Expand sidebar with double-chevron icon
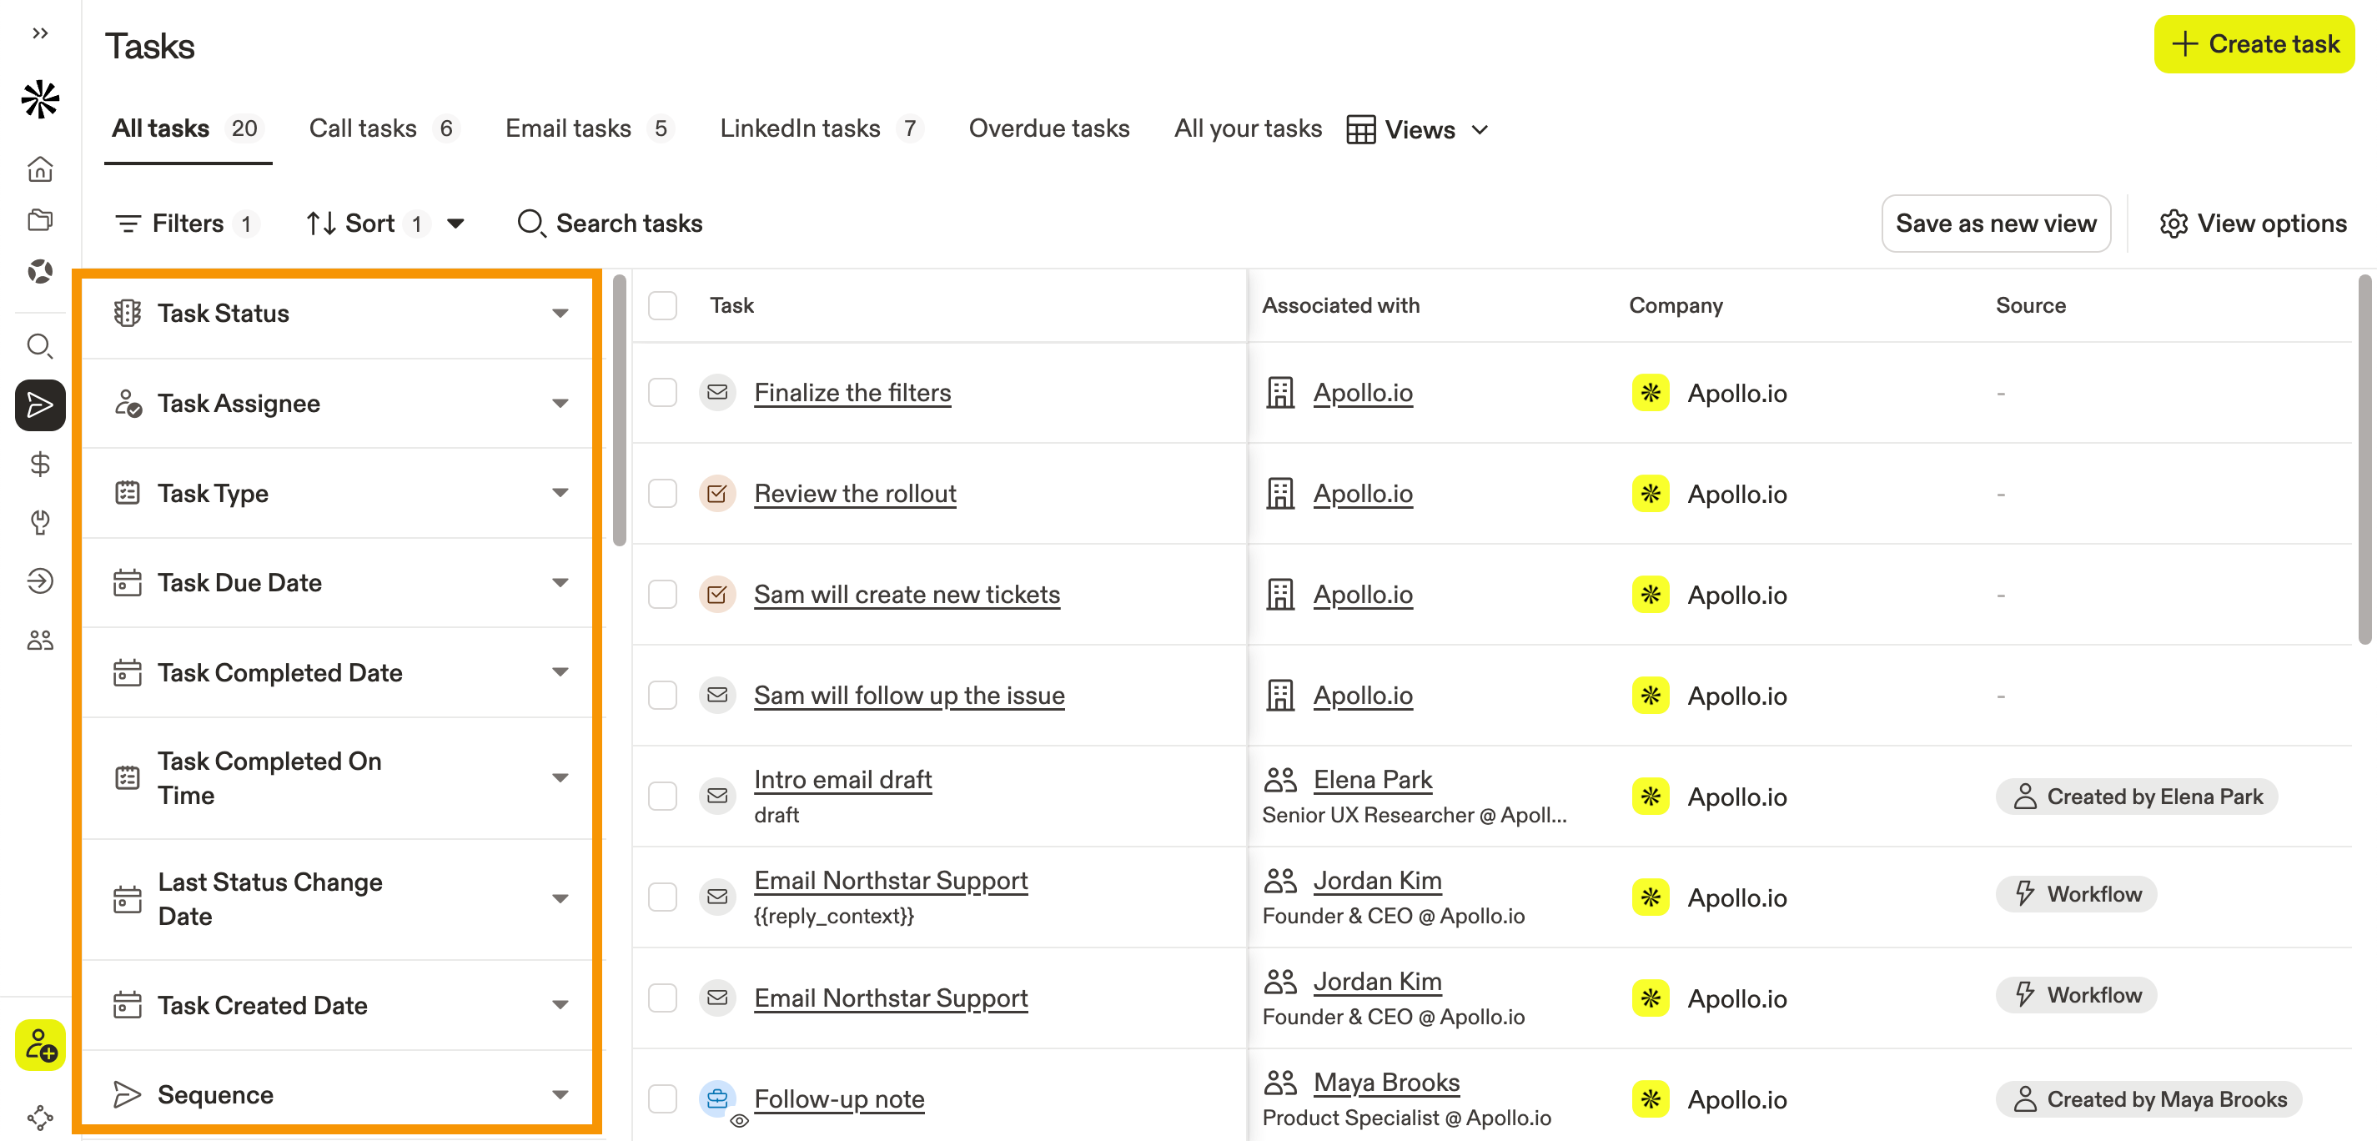Screen dimensions: 2377x1141 click(x=40, y=33)
